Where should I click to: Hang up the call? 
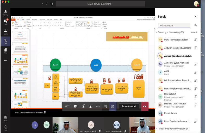point(145,106)
